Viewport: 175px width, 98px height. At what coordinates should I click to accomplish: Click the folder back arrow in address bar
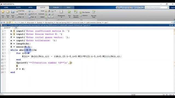[x=2, y=22]
